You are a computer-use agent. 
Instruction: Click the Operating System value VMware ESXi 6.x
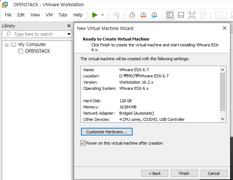pos(134,88)
